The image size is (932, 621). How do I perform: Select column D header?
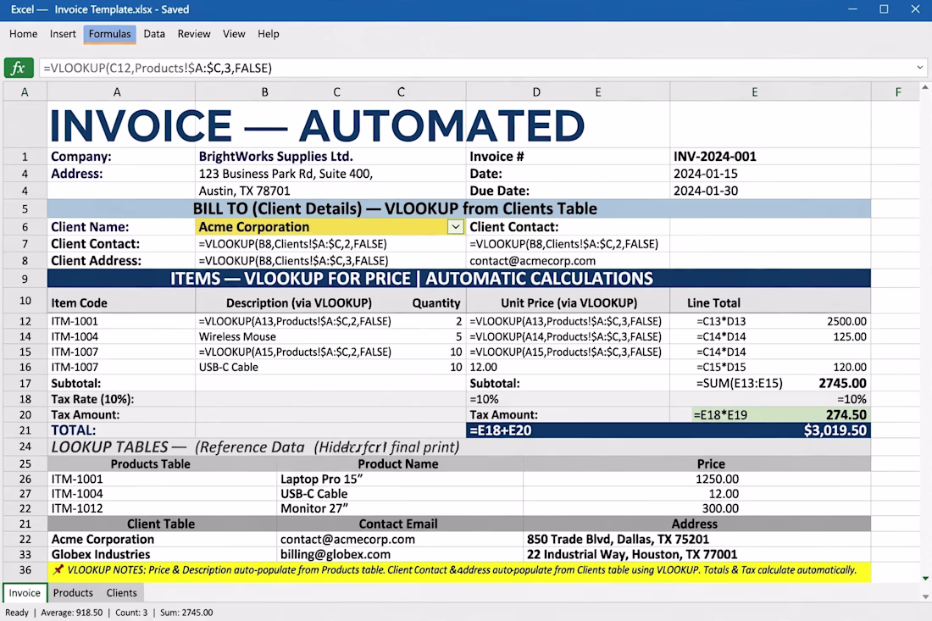point(536,92)
